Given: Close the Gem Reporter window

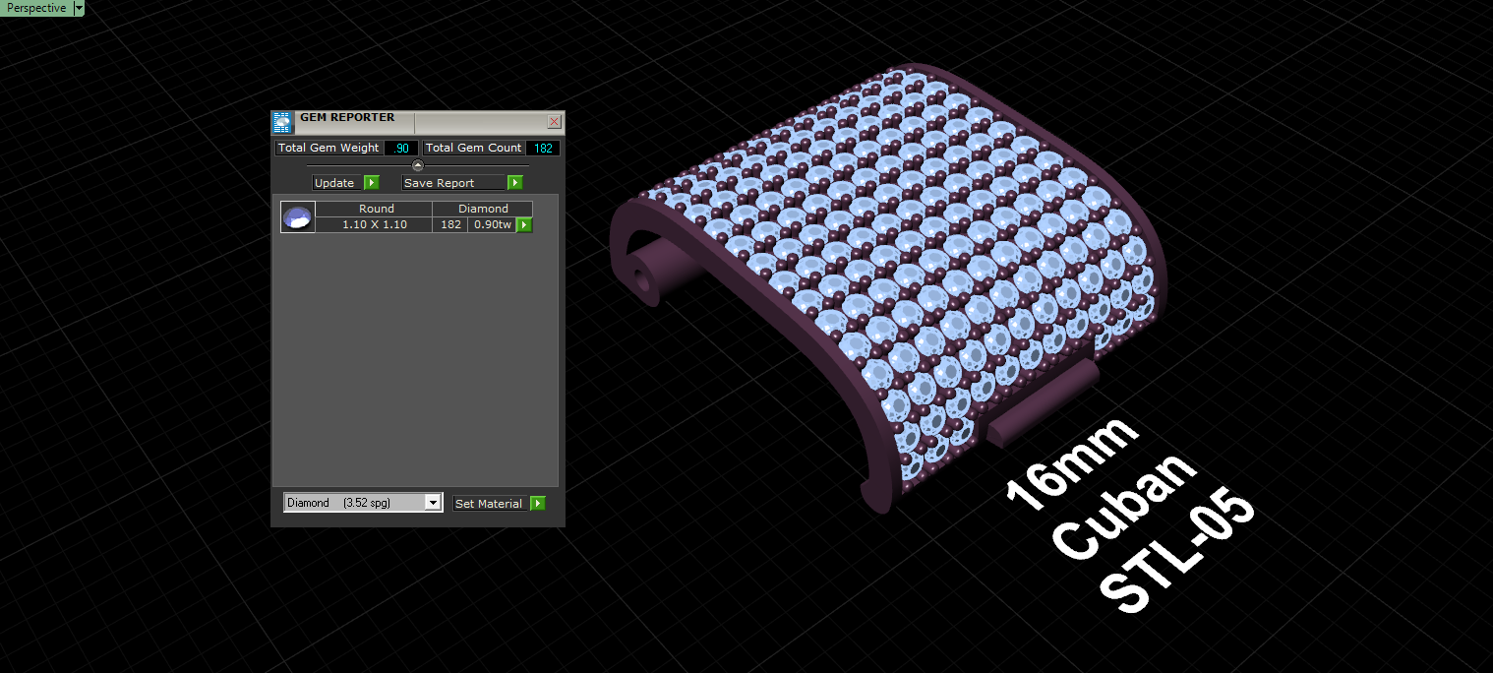Looking at the screenshot, I should [x=554, y=122].
